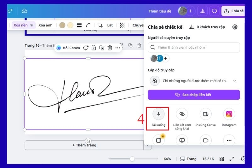Click Hỏi Canva assistant button

68,48
